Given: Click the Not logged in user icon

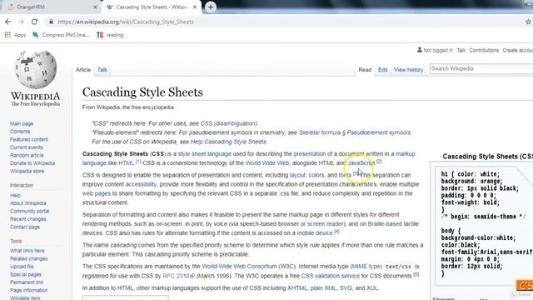Looking at the screenshot, I should point(420,50).
